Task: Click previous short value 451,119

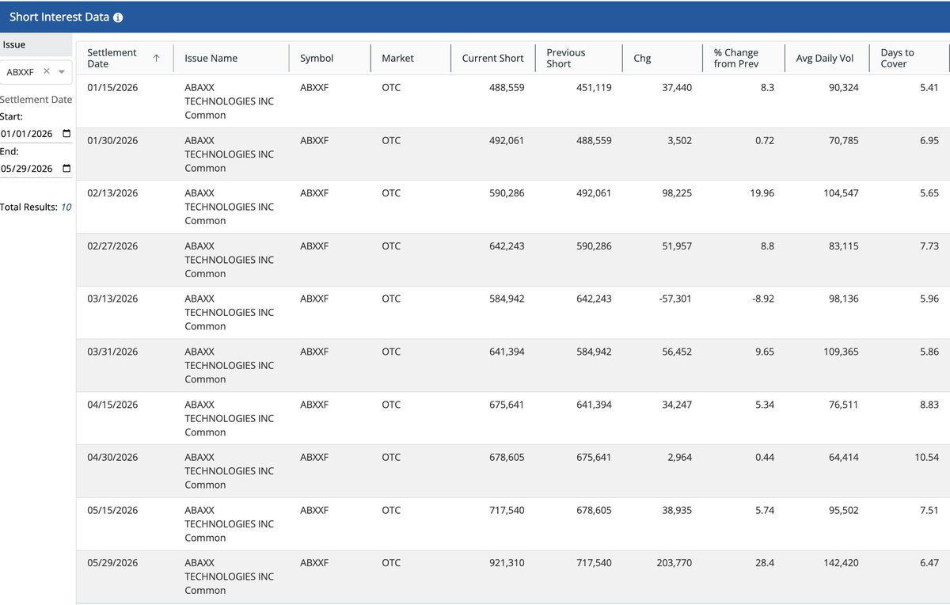Action: point(594,88)
